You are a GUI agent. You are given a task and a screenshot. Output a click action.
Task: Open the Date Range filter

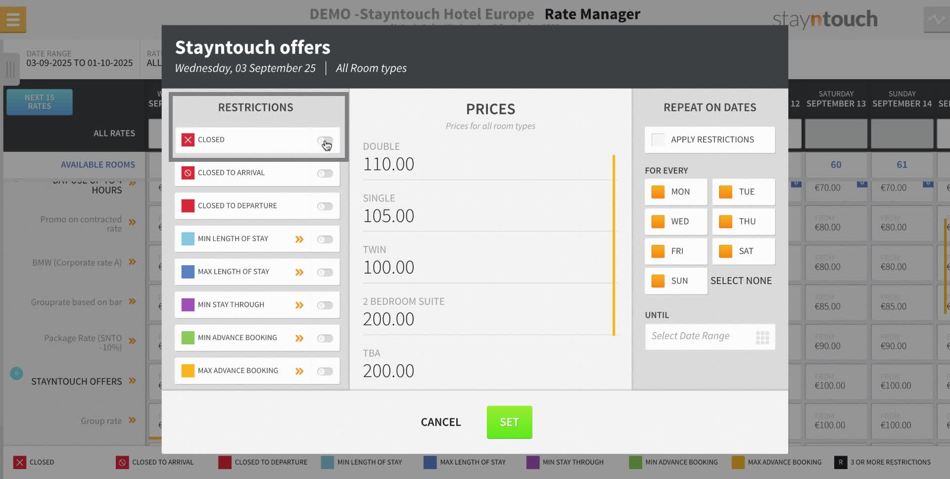(x=79, y=59)
